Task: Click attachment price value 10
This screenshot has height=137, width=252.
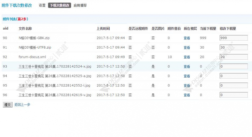Action: tap(170, 57)
